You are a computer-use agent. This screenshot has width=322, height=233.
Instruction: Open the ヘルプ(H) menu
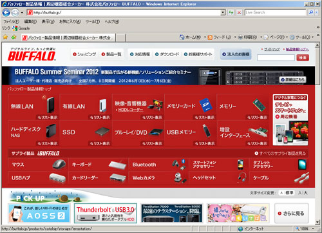click(112, 21)
